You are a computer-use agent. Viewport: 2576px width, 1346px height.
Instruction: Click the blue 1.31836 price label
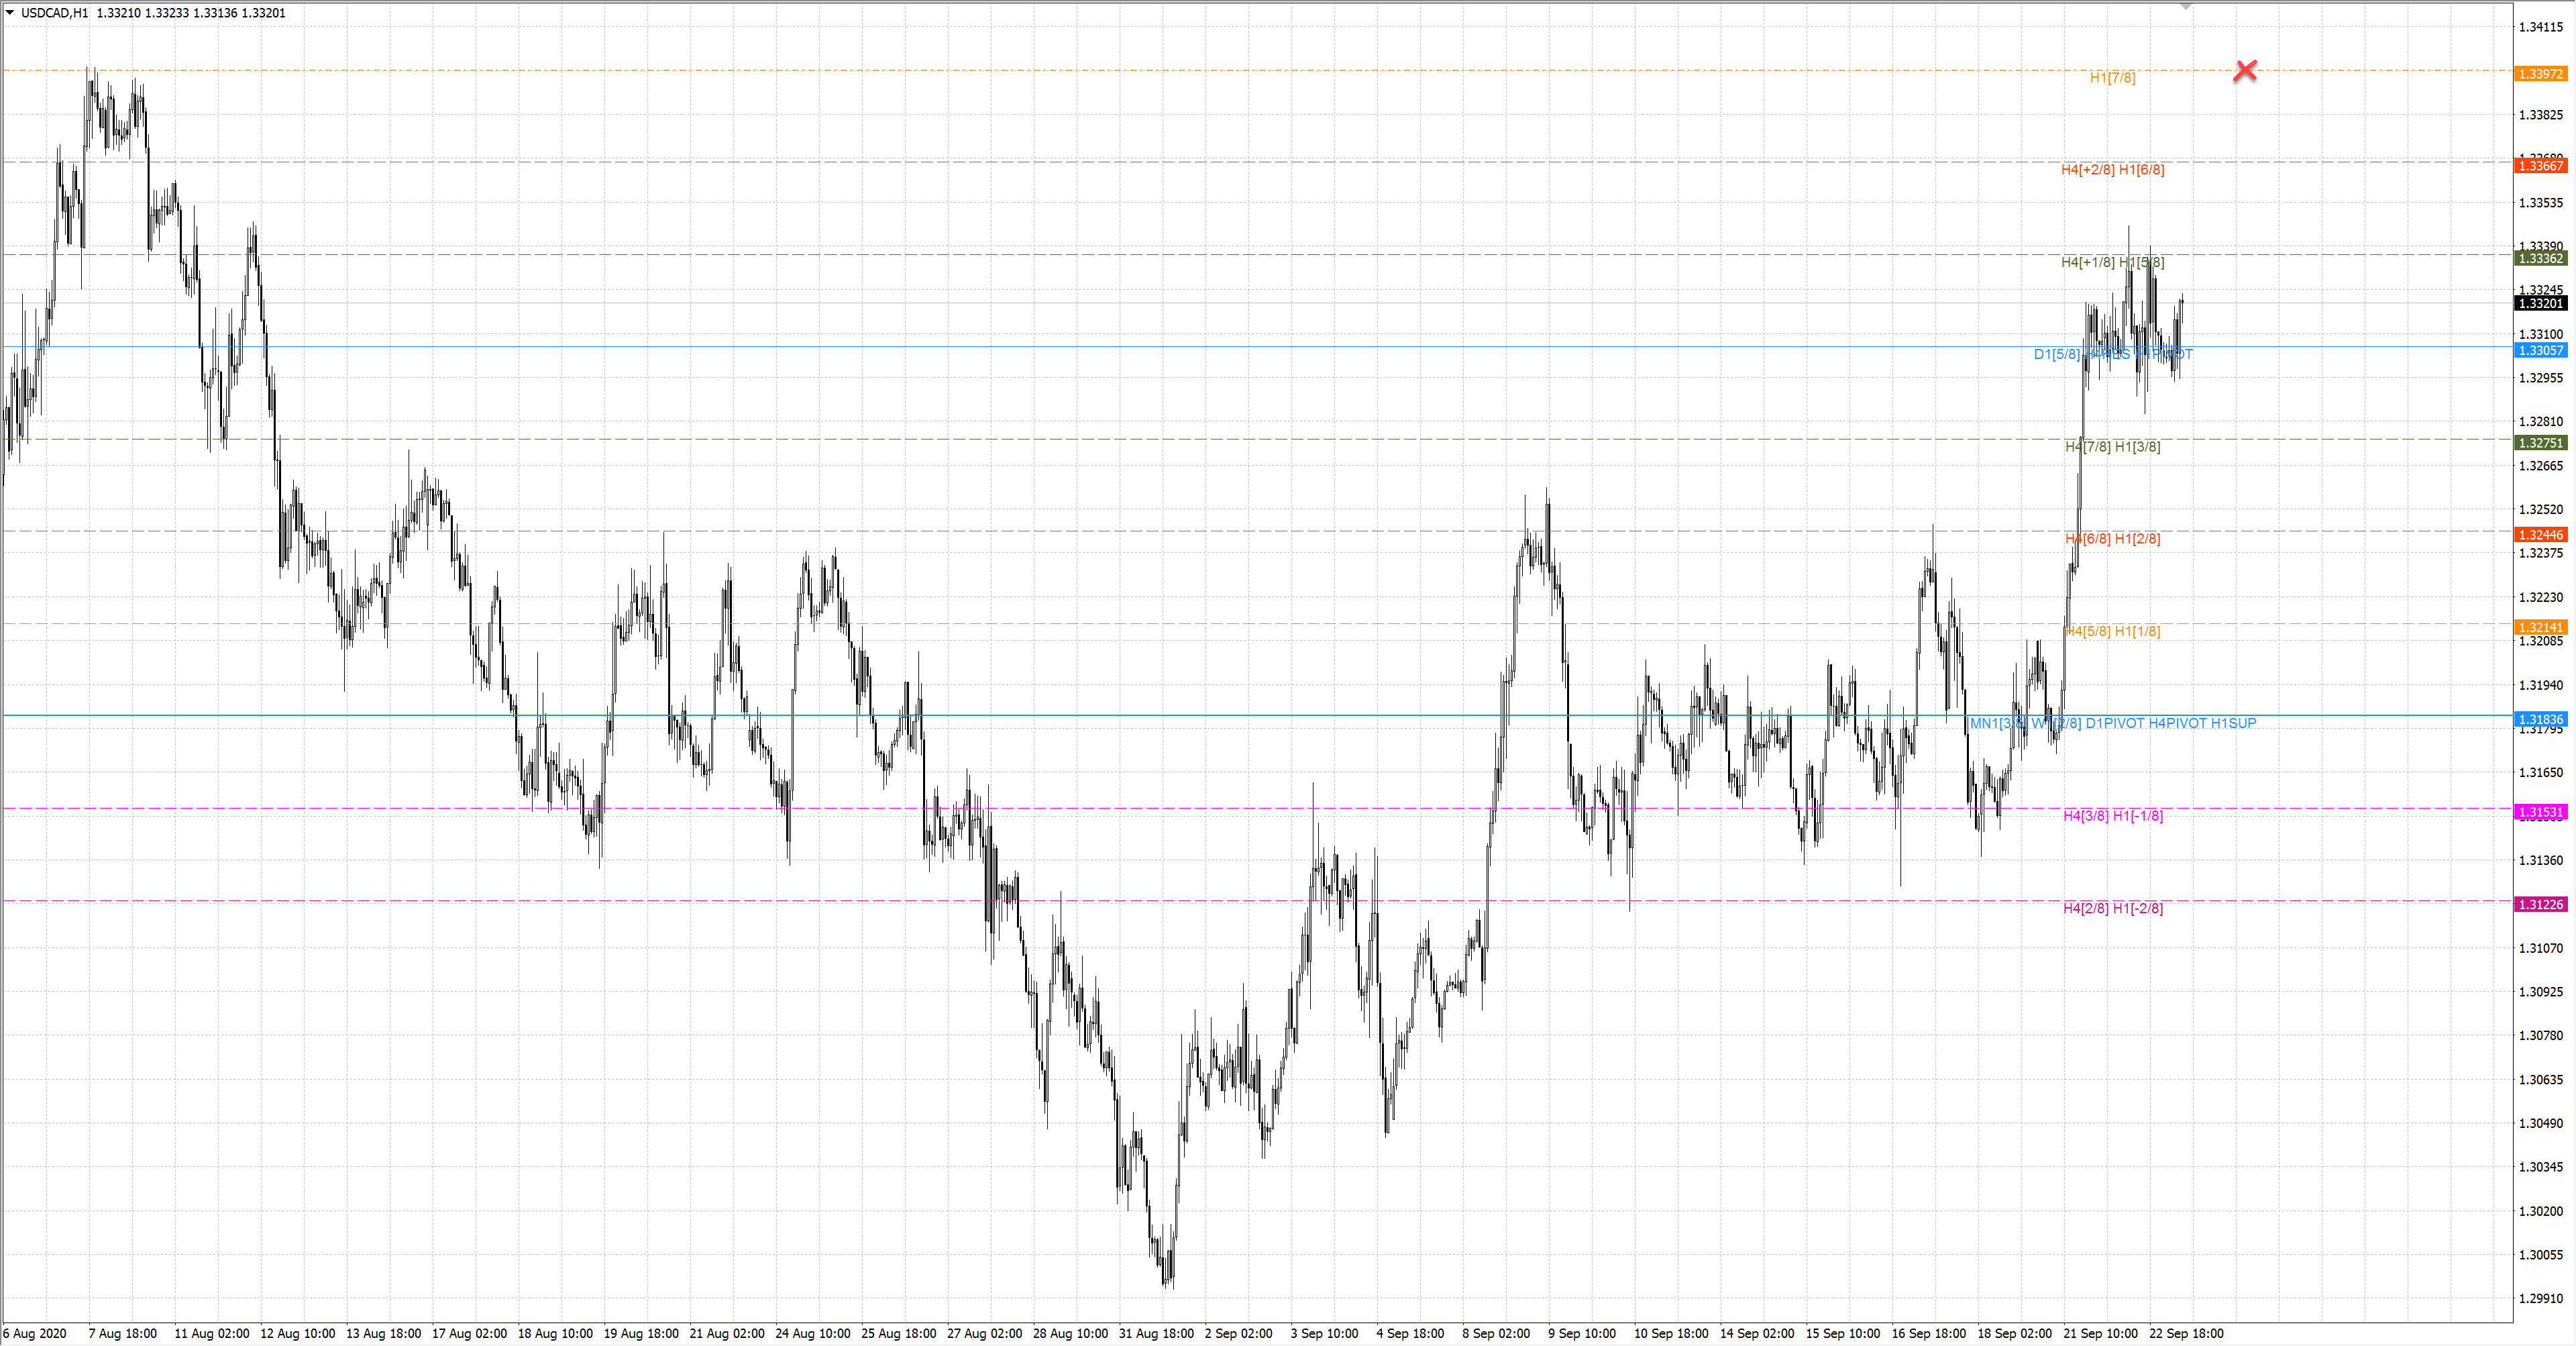tap(2540, 720)
